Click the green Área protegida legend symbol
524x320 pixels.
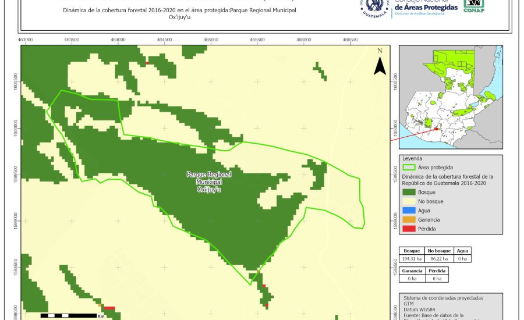point(409,167)
